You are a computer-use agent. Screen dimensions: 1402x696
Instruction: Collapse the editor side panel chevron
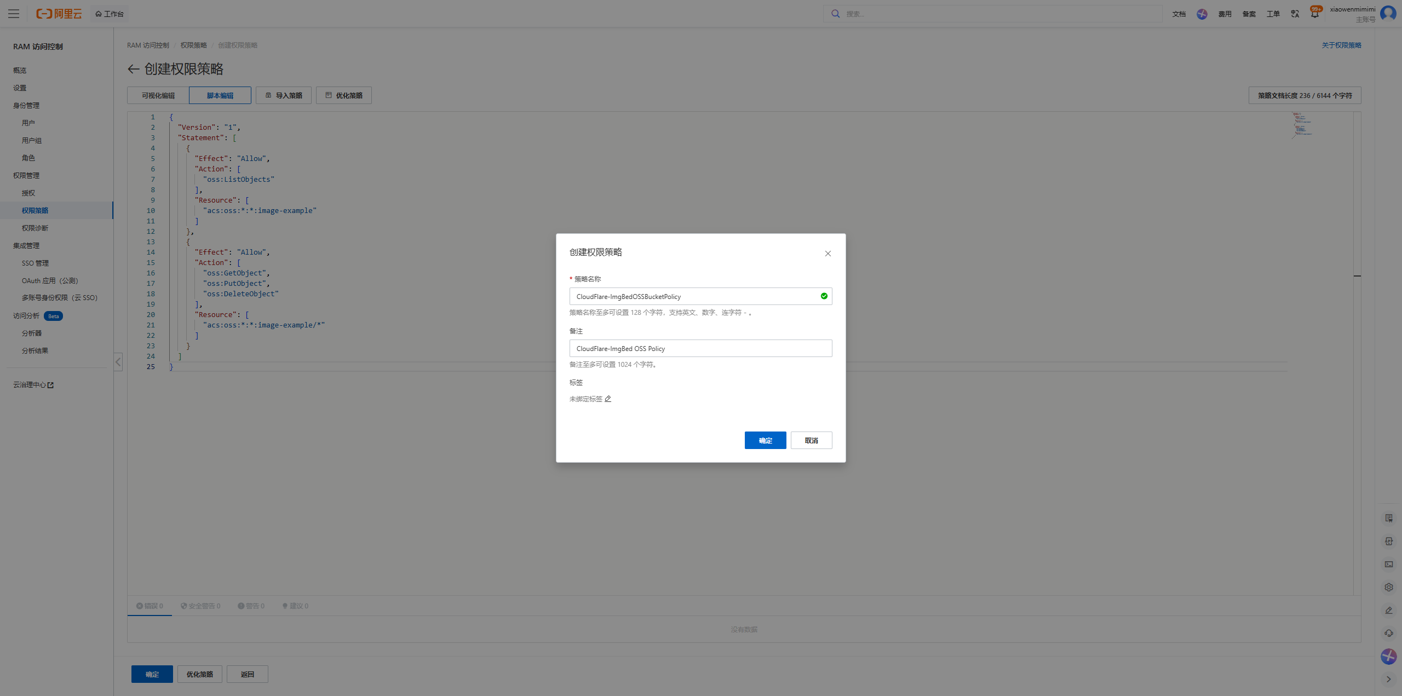(x=118, y=361)
